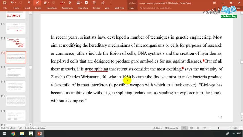Click the line thickness icon

(78, 3)
